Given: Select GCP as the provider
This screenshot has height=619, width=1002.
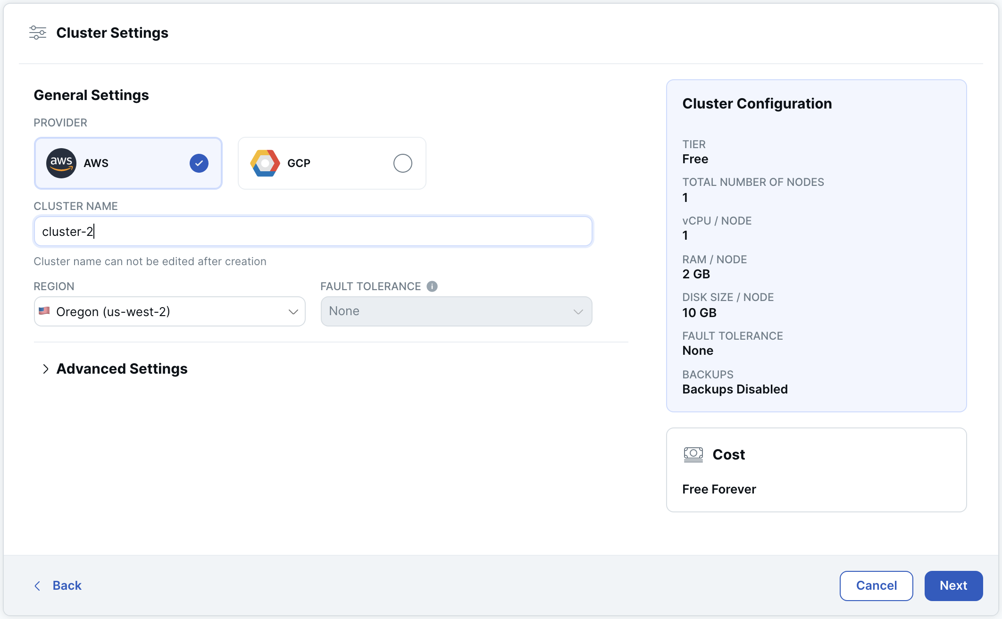Looking at the screenshot, I should [x=332, y=163].
